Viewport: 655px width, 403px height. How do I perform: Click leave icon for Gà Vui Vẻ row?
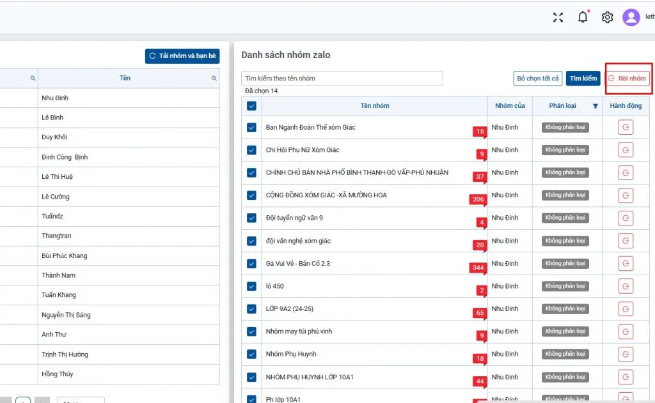pos(626,264)
